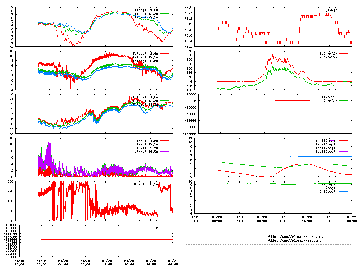Click the "180" wind direction axis label

tap(10, 201)
